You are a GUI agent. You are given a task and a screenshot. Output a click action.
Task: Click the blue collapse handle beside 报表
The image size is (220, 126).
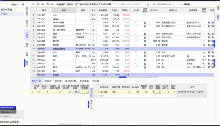tap(25, 63)
